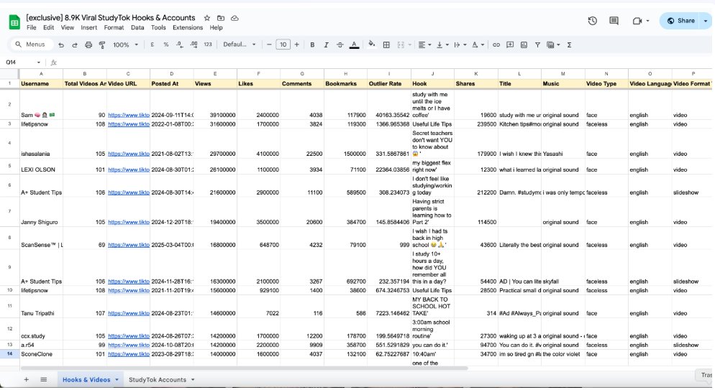Open version history clock icon
715x390 pixels.
click(593, 21)
